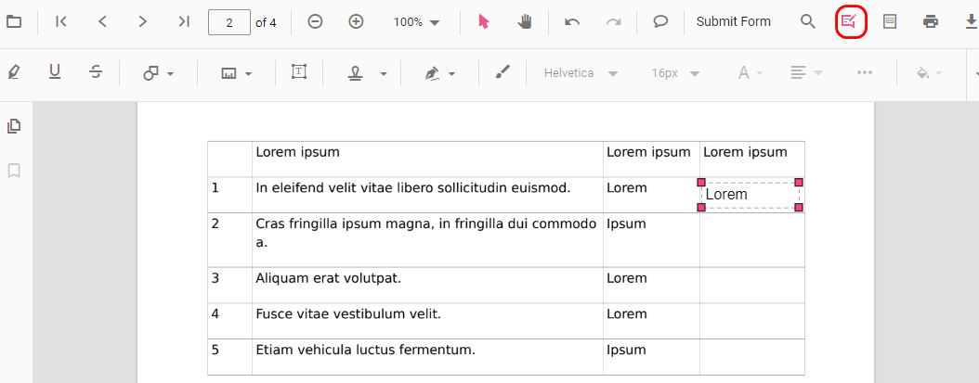Undo the last action
979x383 pixels.
coord(572,22)
